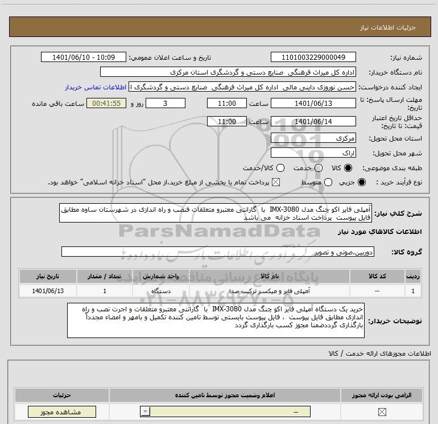
Task: Click the ردیف column header
Action: 413,276
